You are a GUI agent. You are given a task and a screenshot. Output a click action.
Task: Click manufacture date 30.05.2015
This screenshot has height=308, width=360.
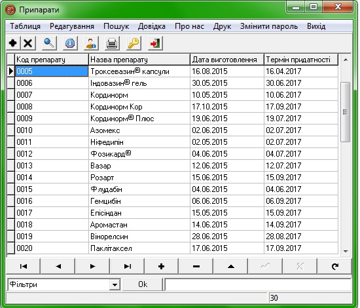227,83
